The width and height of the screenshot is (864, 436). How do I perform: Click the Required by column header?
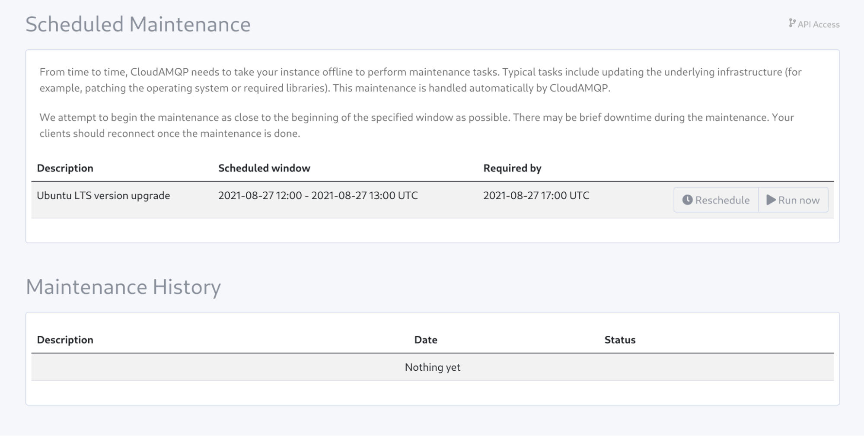(x=512, y=168)
